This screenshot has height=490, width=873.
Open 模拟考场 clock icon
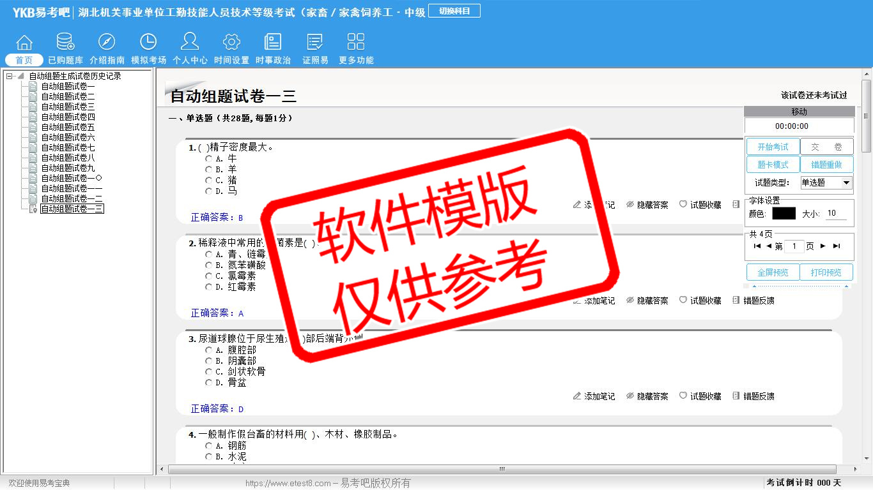148,43
